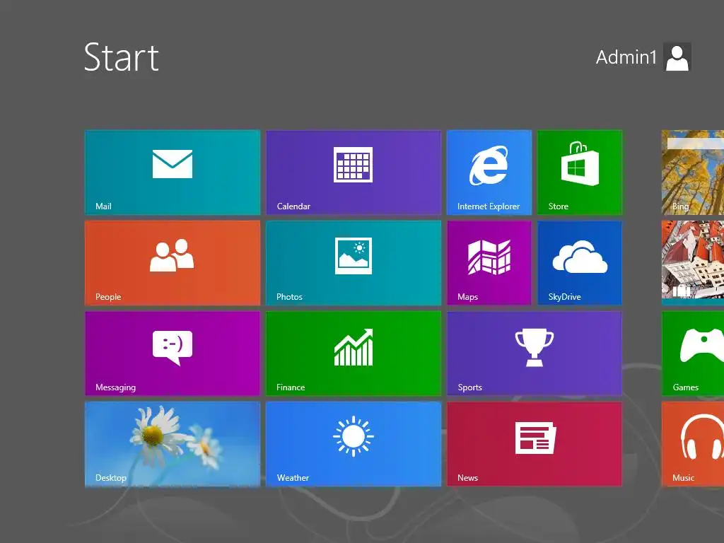
Task: Open the SkyDrive tile
Action: click(580, 263)
